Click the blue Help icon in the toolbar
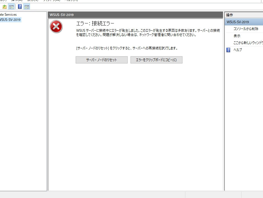Image resolution: width=263 pixels, height=198 pixels. point(20,7)
